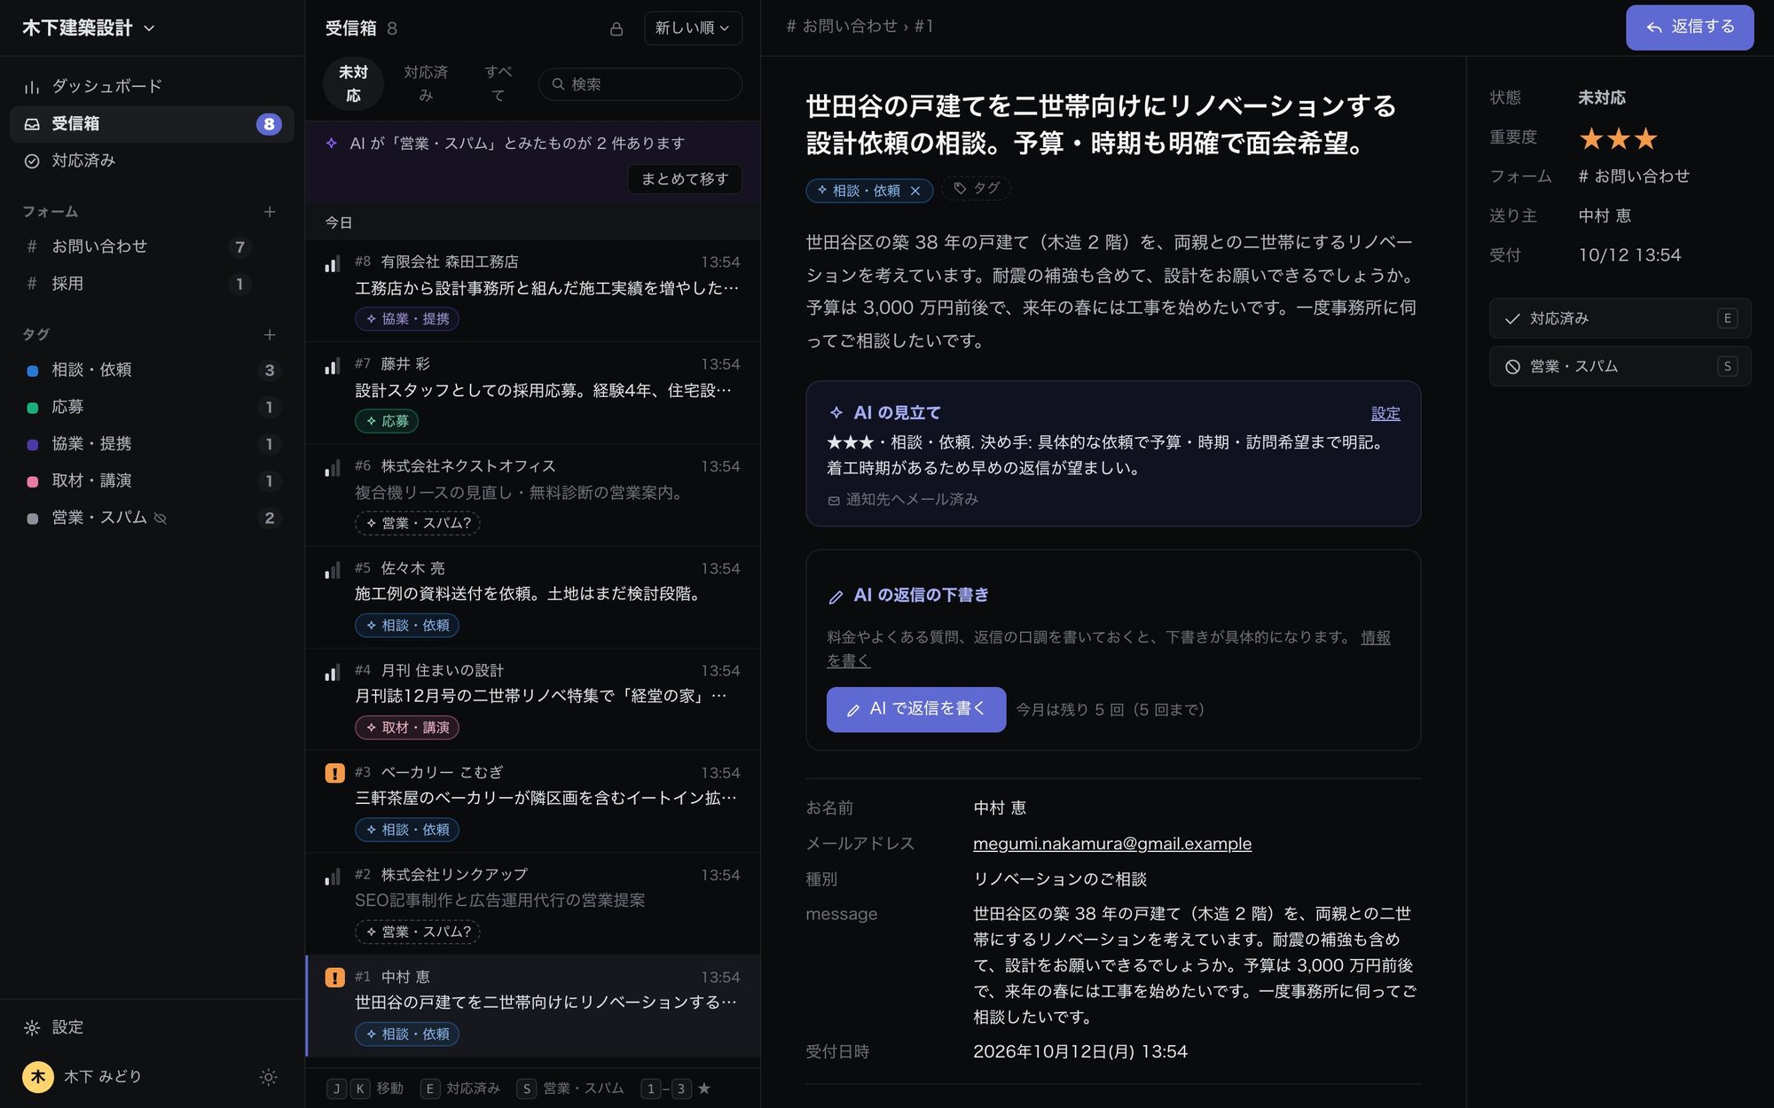Viewport: 1774px width, 1108px height.
Task: Remove the 相談・依頼 tag with X
Action: pyautogui.click(x=915, y=191)
